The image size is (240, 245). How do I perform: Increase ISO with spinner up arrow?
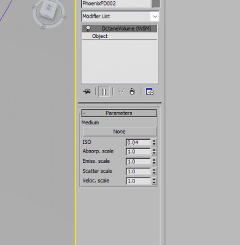click(x=154, y=140)
